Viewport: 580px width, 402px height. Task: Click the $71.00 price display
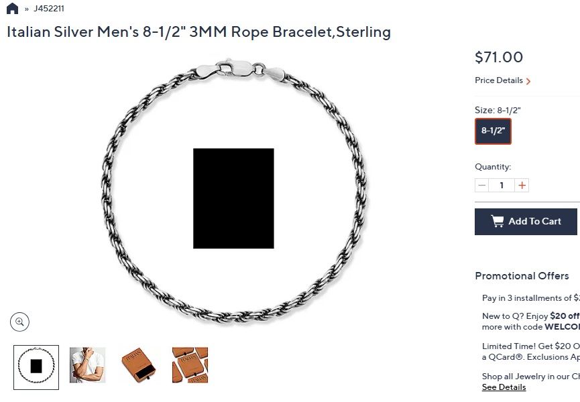499,58
